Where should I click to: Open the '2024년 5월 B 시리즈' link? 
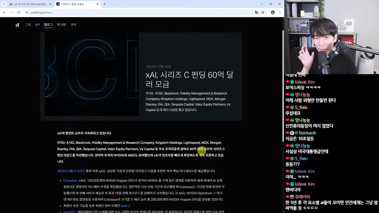(x=71, y=171)
